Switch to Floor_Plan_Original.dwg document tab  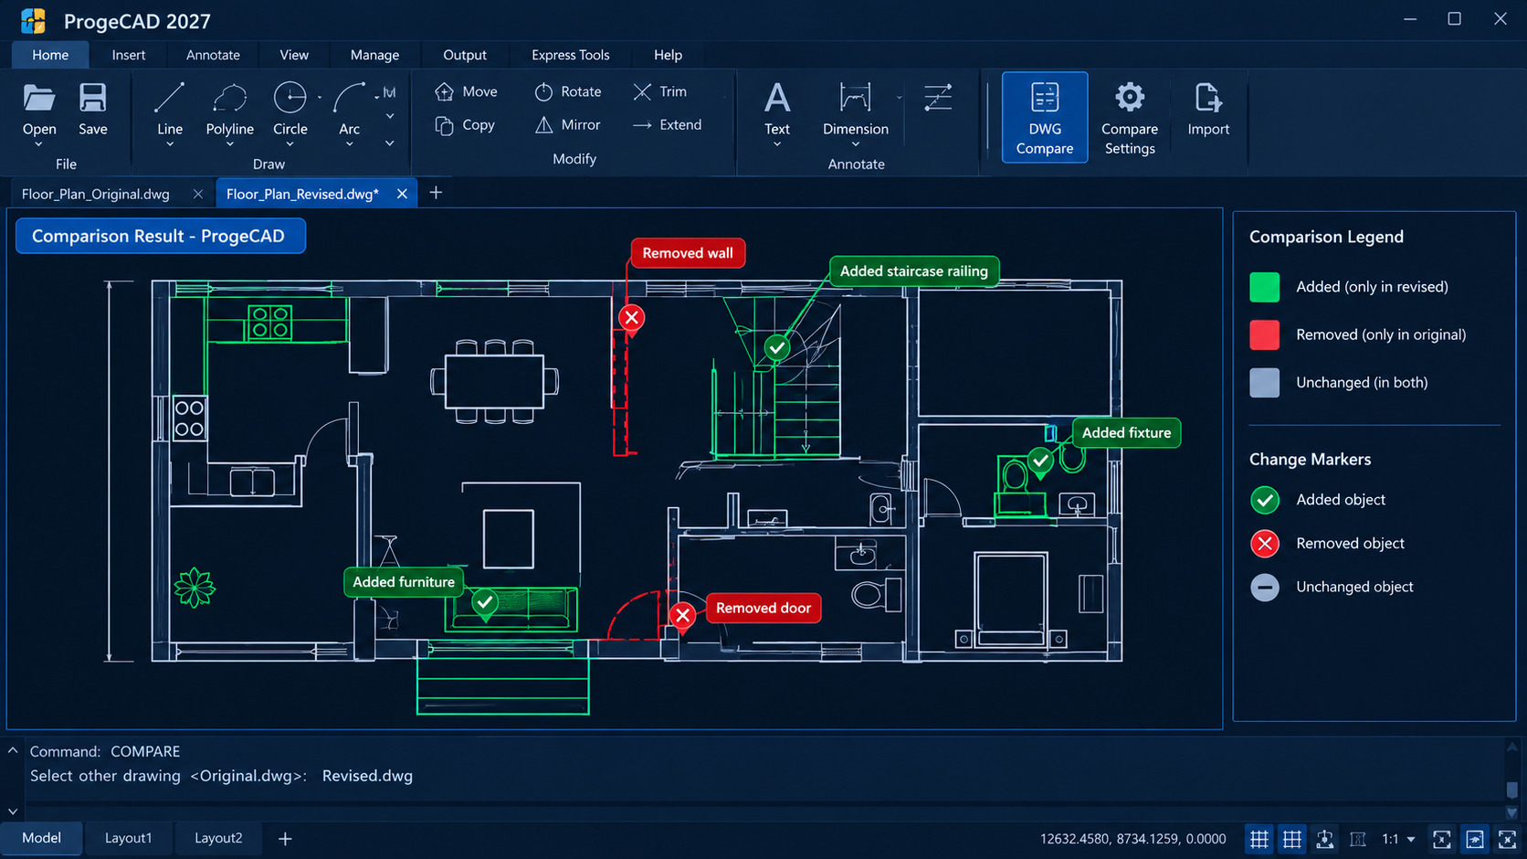point(96,194)
